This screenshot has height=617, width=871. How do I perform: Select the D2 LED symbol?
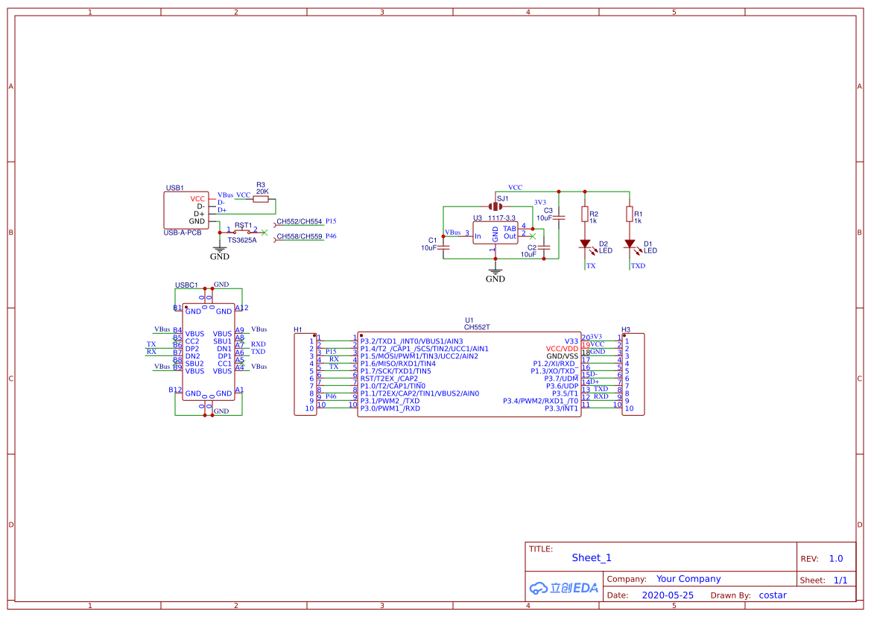tap(585, 244)
